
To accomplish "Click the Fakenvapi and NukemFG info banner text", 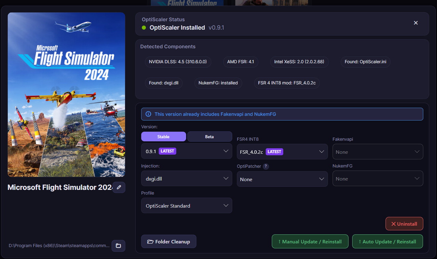I will (x=215, y=114).
